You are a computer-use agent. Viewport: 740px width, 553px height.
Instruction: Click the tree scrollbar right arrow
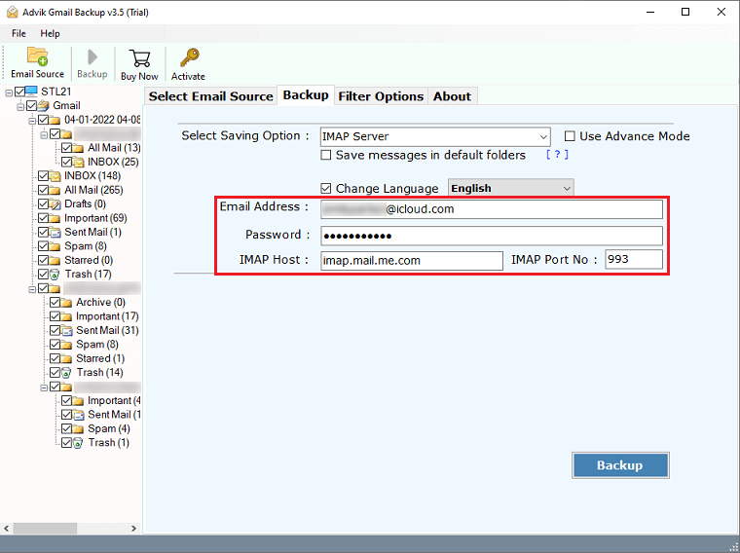133,529
